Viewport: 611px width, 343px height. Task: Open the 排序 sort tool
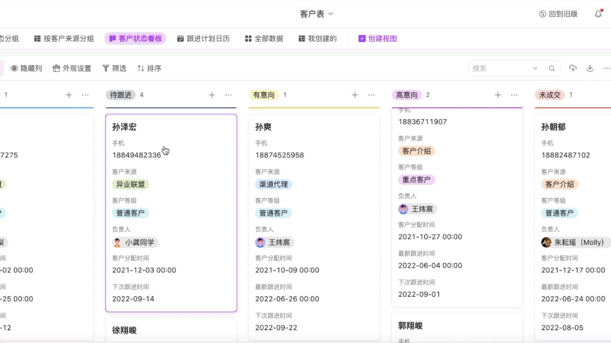point(149,69)
